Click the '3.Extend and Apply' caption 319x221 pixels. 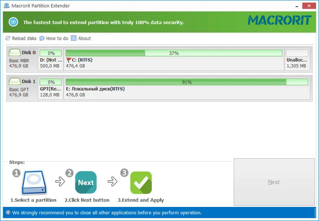pos(141,200)
